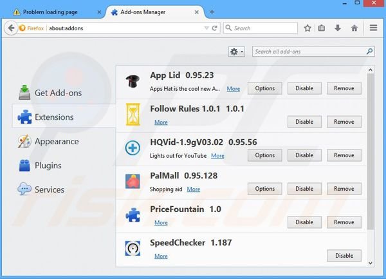Open the URL bar history dropdown

tap(207, 28)
